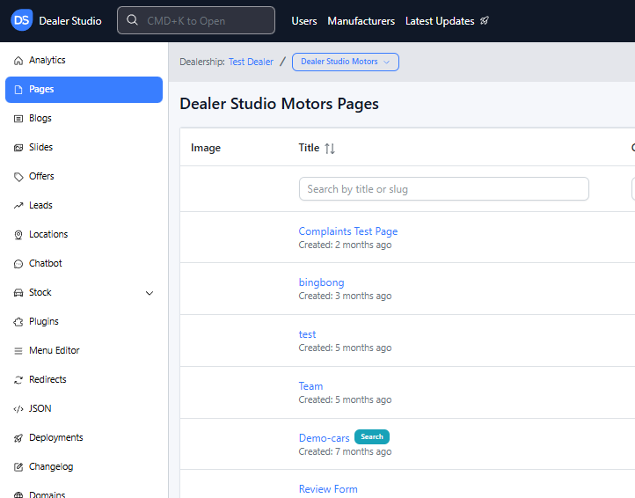Viewport: 635px width, 498px height.
Task: Open Latest Updates in top navigation
Action: tap(447, 21)
